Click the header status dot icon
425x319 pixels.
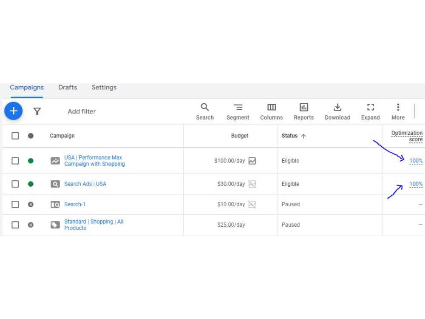pos(31,136)
